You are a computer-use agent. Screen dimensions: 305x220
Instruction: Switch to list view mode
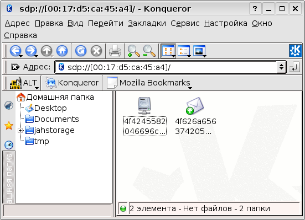point(184,51)
